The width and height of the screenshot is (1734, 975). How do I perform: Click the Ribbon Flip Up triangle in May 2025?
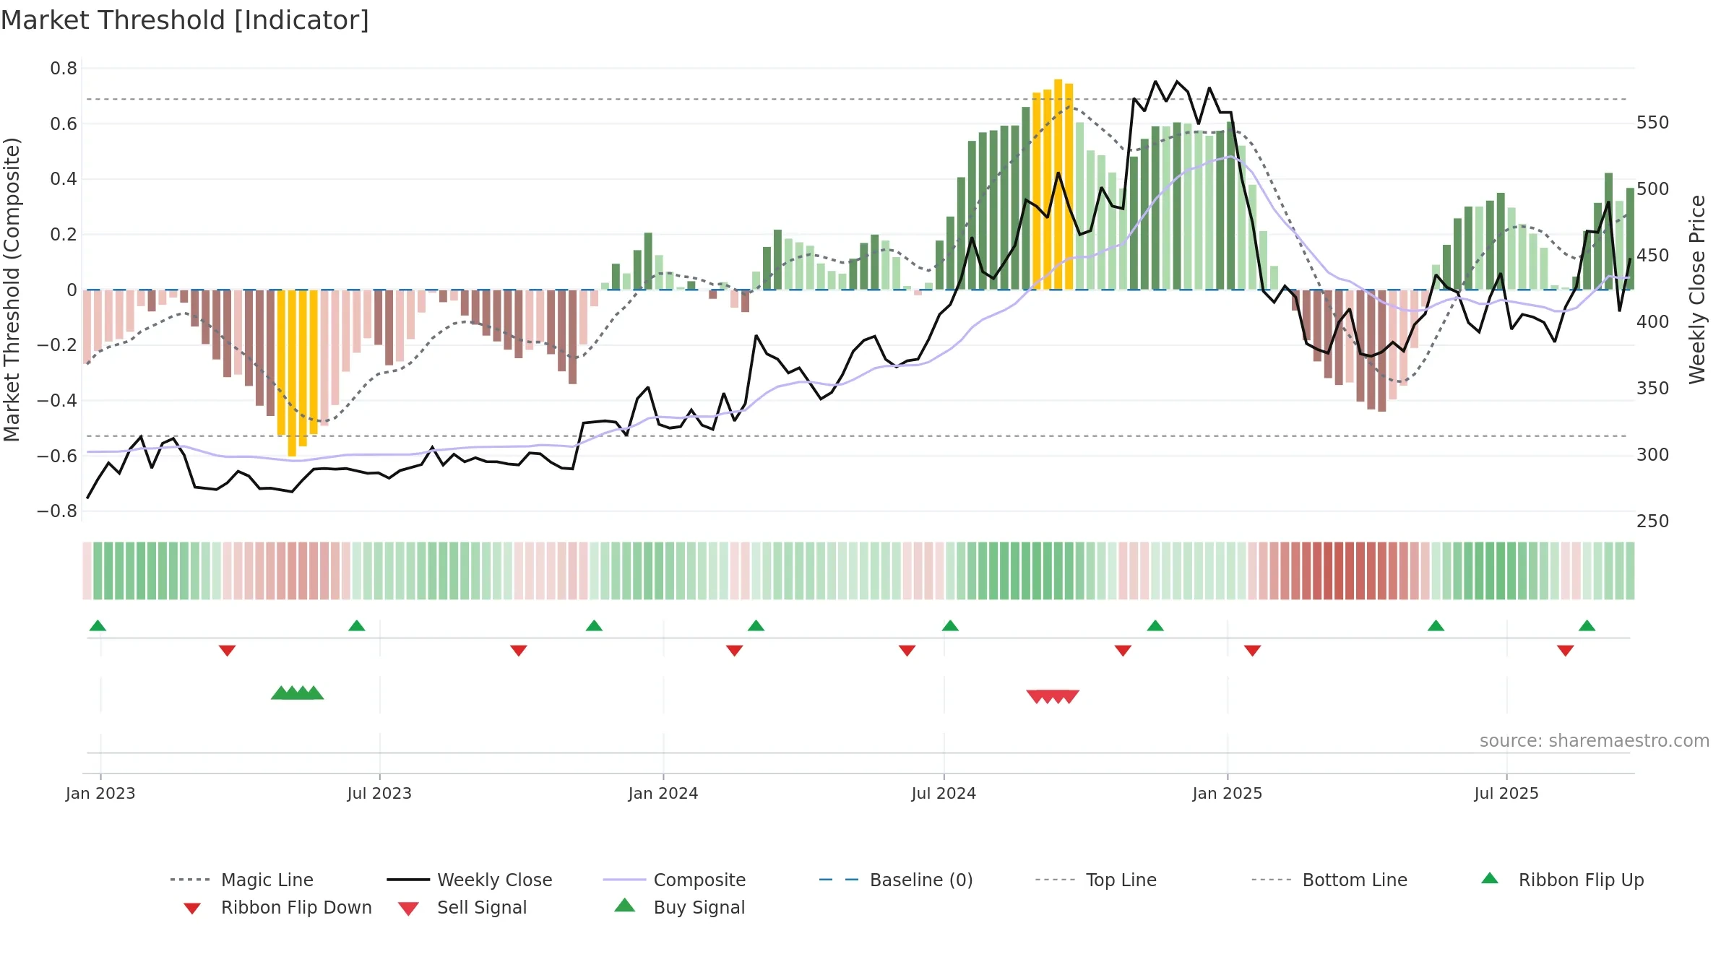(1436, 625)
